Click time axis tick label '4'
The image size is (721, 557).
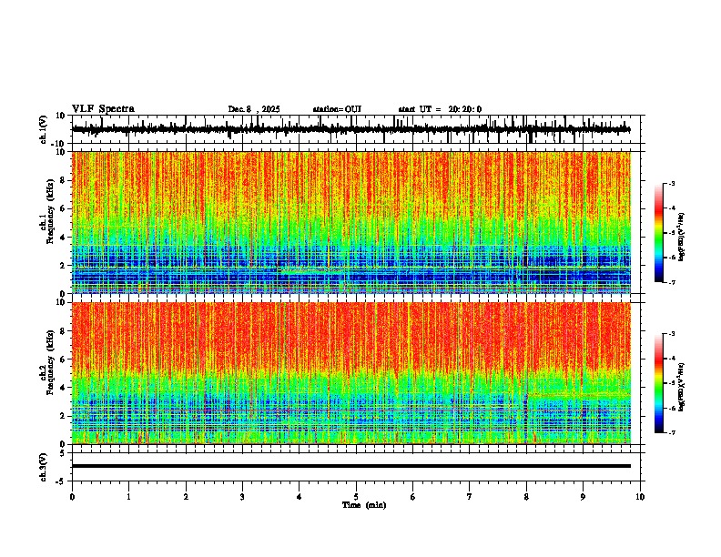(x=300, y=497)
